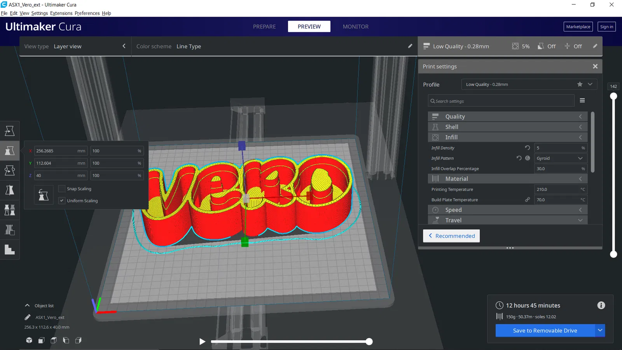Collapse the Object list
Viewport: 622px width, 350px height.
coord(27,306)
